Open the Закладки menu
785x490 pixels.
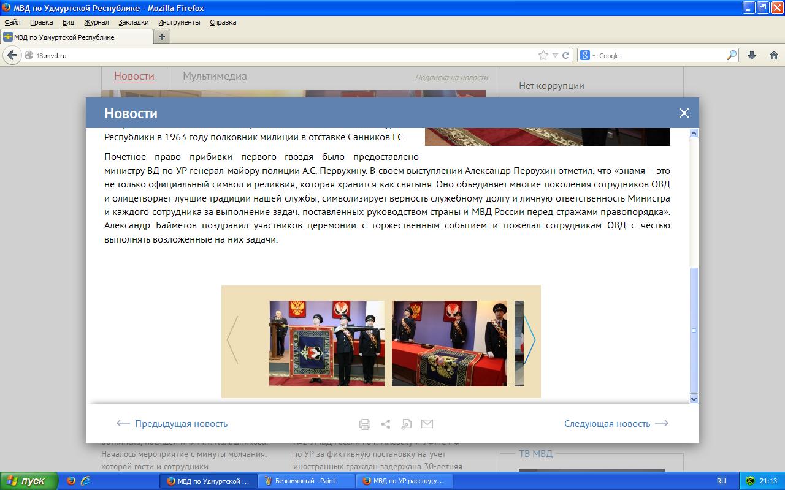tap(134, 22)
